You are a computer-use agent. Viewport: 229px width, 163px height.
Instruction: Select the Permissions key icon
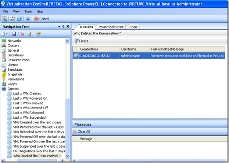[4, 79]
